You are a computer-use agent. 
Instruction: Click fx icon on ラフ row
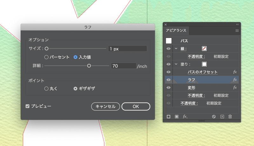(x=235, y=79)
